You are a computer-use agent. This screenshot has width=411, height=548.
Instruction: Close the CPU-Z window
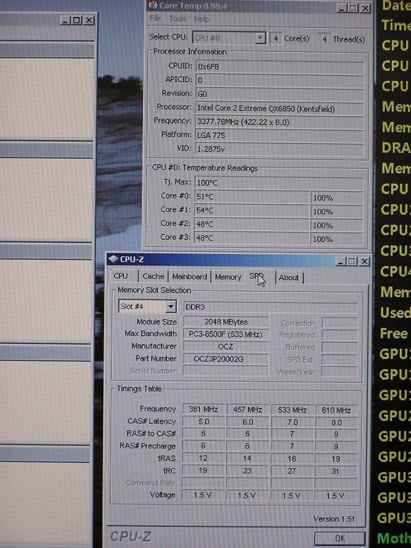click(364, 261)
